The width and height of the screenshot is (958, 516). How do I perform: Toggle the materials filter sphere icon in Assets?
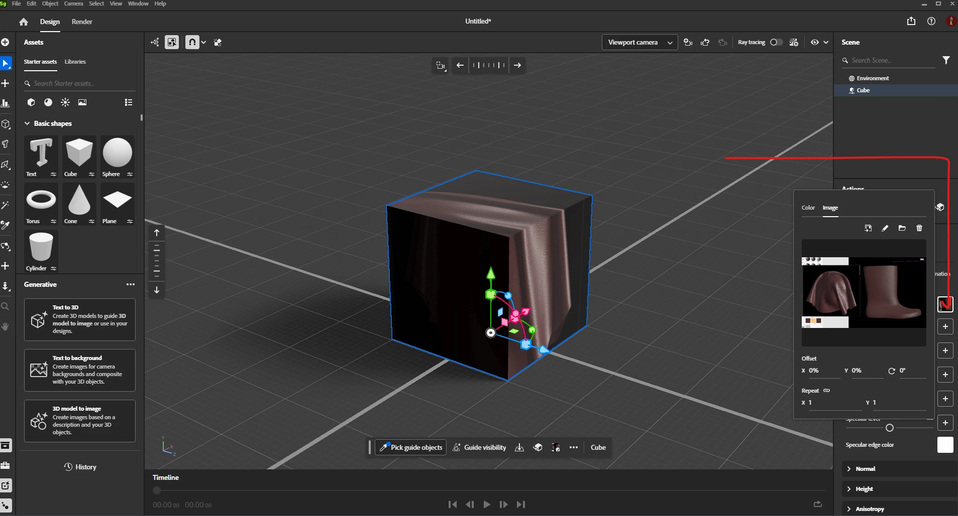click(48, 102)
